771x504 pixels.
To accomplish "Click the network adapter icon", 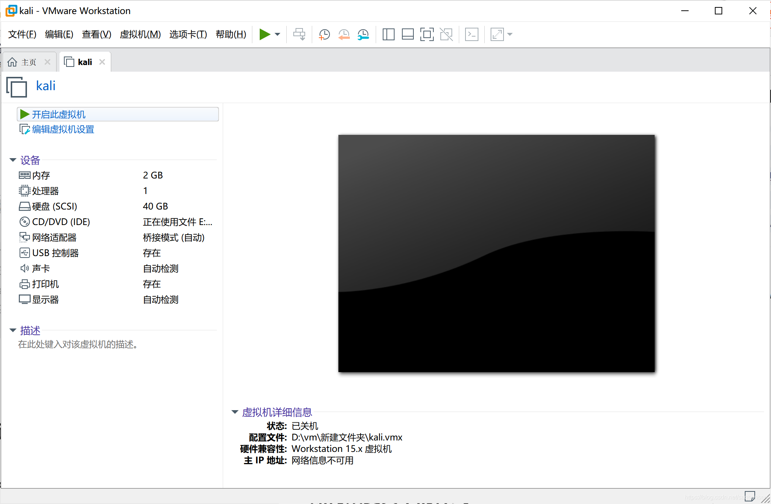I will point(24,237).
